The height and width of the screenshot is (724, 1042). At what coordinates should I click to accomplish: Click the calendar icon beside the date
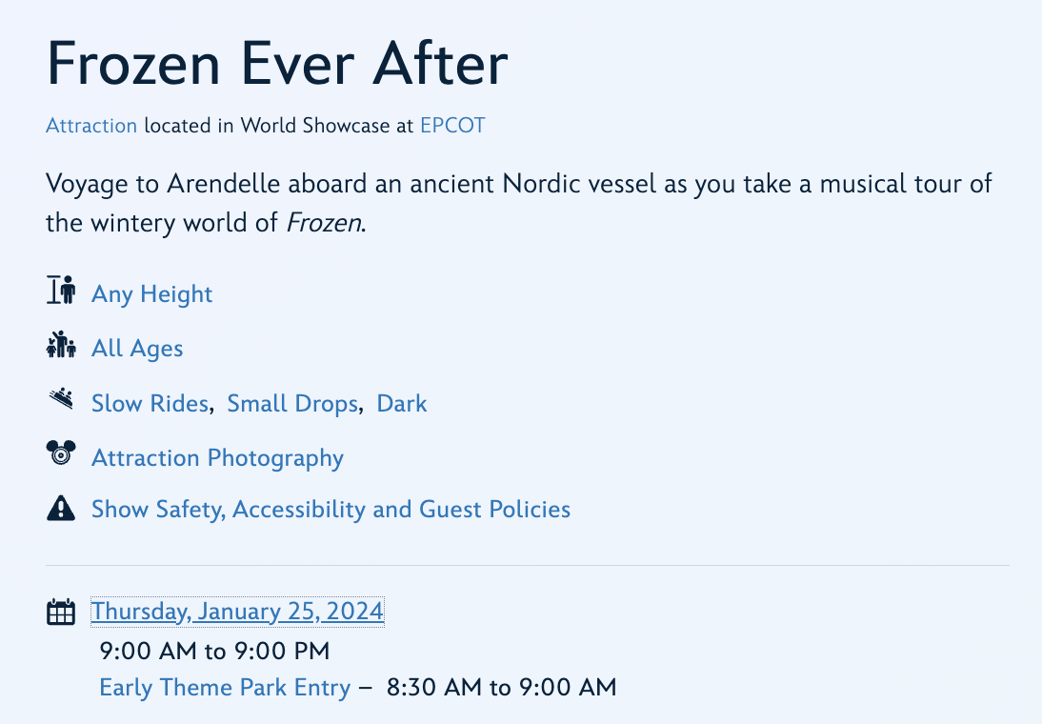pos(60,613)
